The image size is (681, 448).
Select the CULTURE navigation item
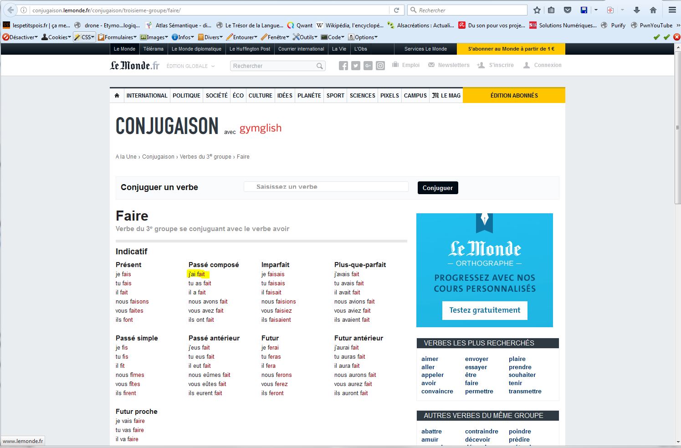[x=260, y=96]
